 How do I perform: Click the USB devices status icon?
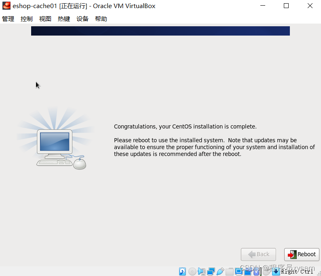coord(220,272)
